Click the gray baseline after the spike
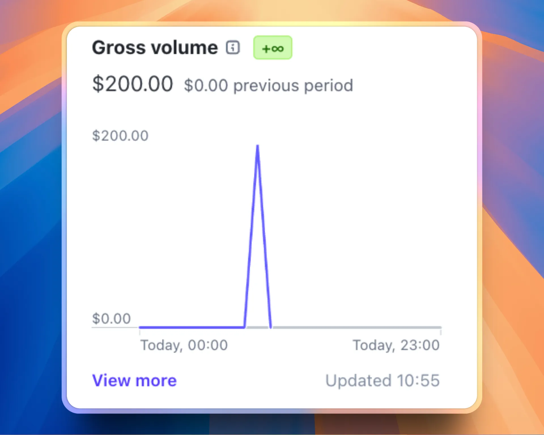The width and height of the screenshot is (544, 435). (x=356, y=327)
